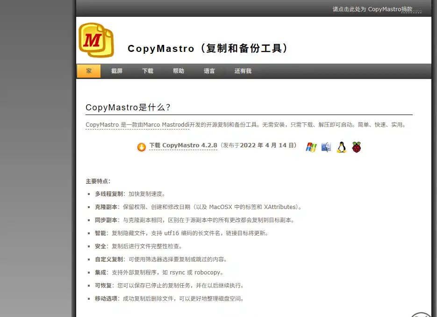Viewport: 437px width, 317px height.
Task: Select the Windows platform icon
Action: tap(311, 147)
